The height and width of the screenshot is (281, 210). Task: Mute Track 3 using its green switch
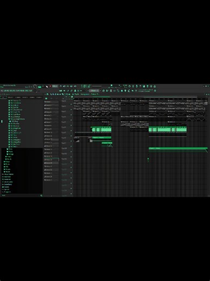click(x=71, y=115)
